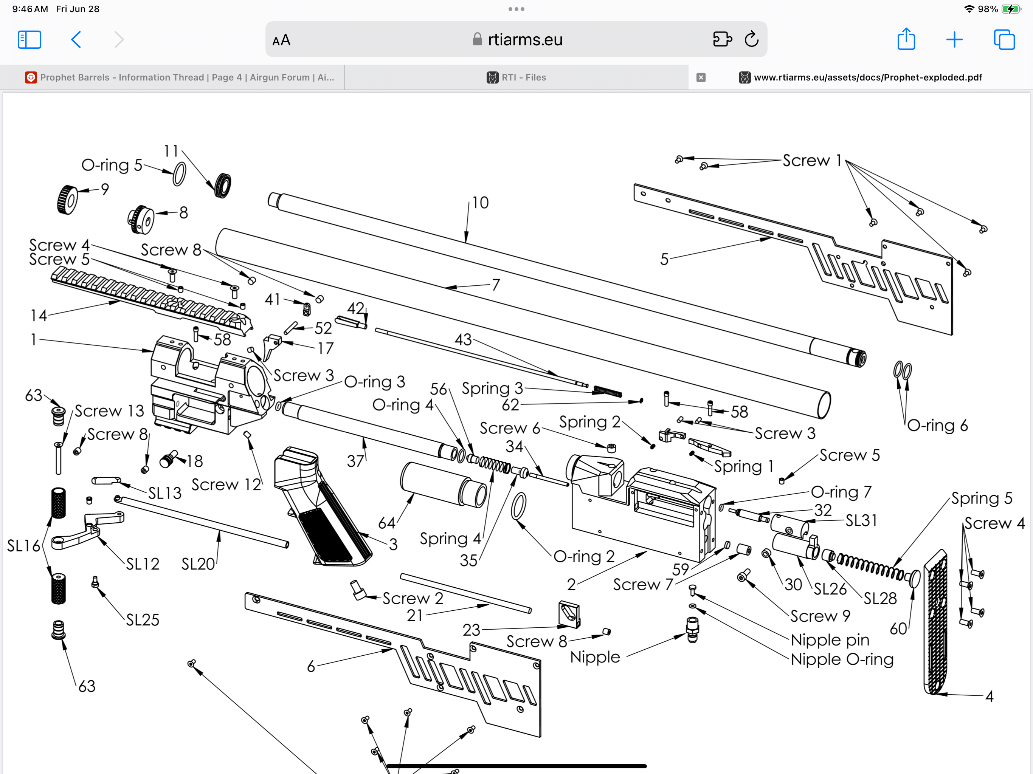Click the 'Spring 4' label
The height and width of the screenshot is (774, 1033).
(450, 539)
